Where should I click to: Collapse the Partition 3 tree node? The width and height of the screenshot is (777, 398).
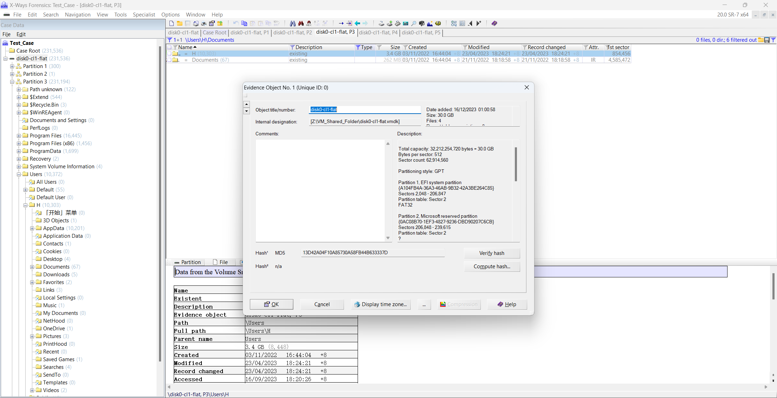click(12, 82)
